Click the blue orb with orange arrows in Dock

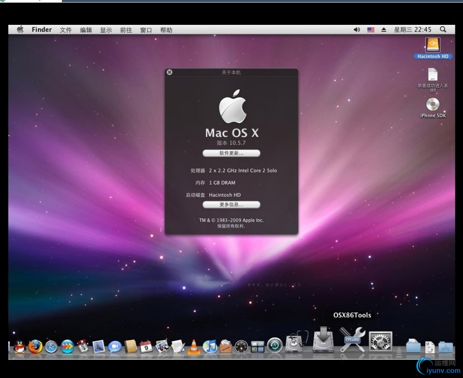(67, 347)
